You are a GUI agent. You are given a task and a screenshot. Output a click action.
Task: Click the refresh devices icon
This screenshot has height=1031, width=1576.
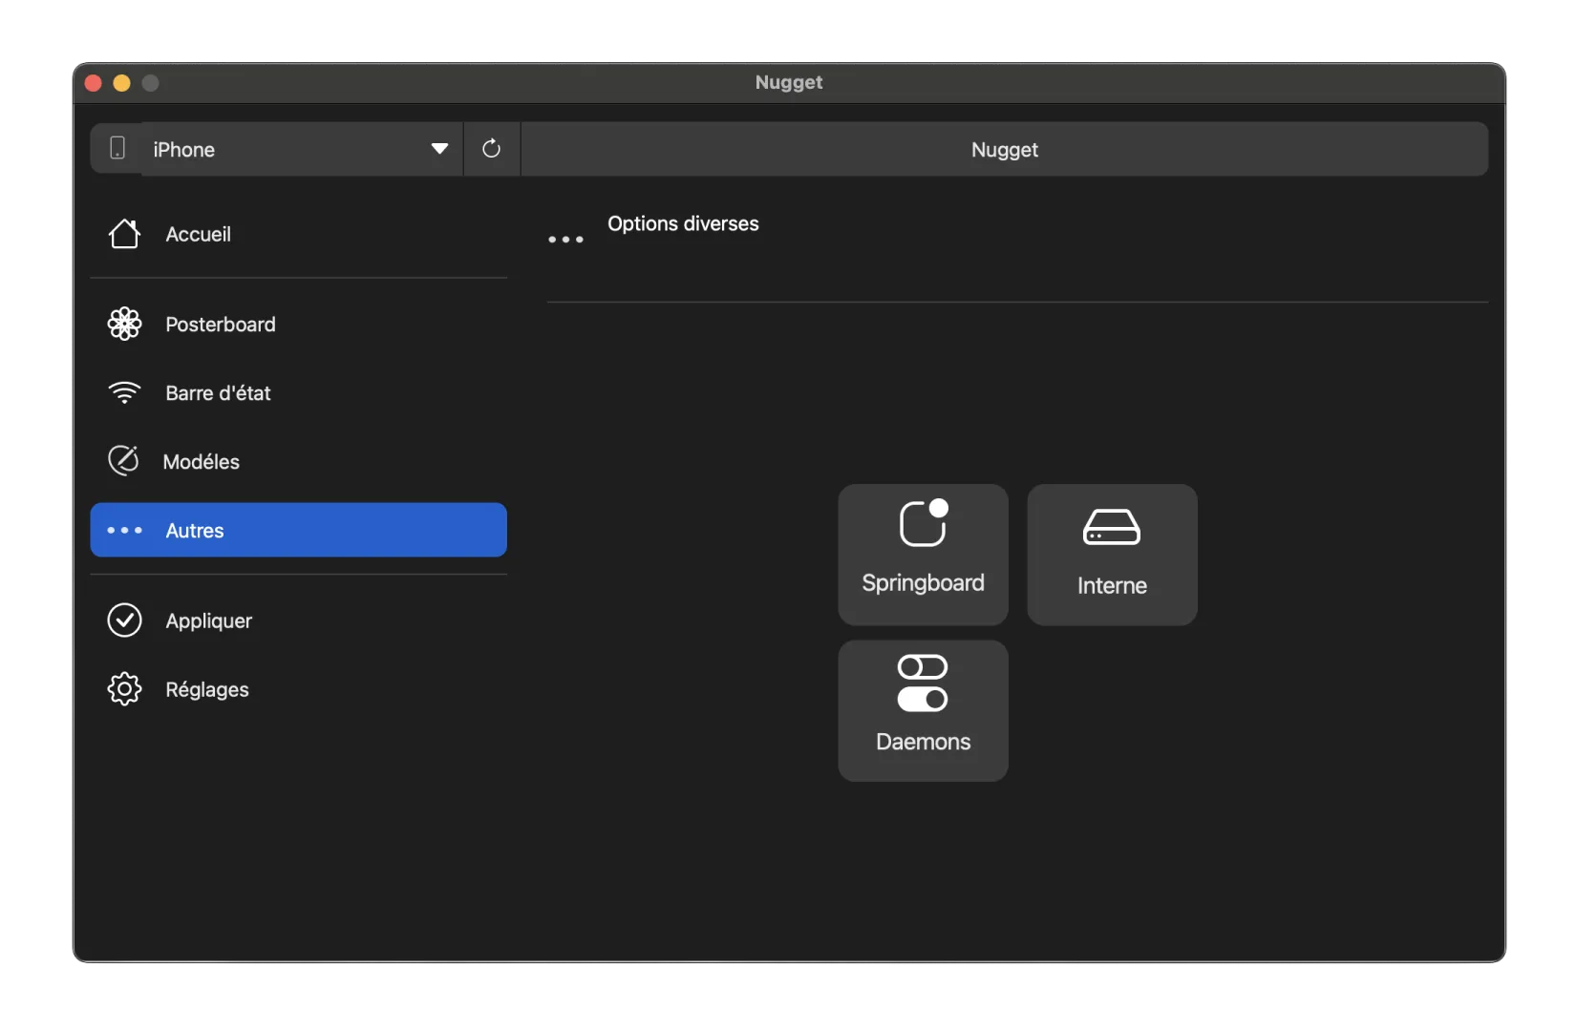pos(492,149)
